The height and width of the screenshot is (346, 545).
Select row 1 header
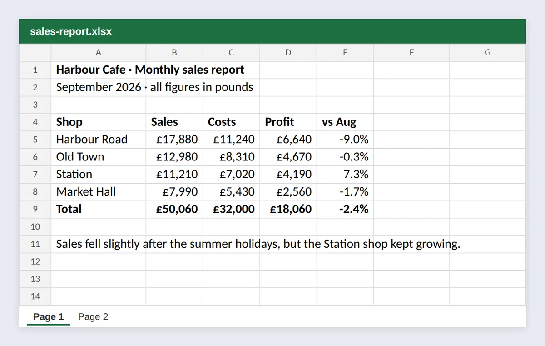coord(35,70)
